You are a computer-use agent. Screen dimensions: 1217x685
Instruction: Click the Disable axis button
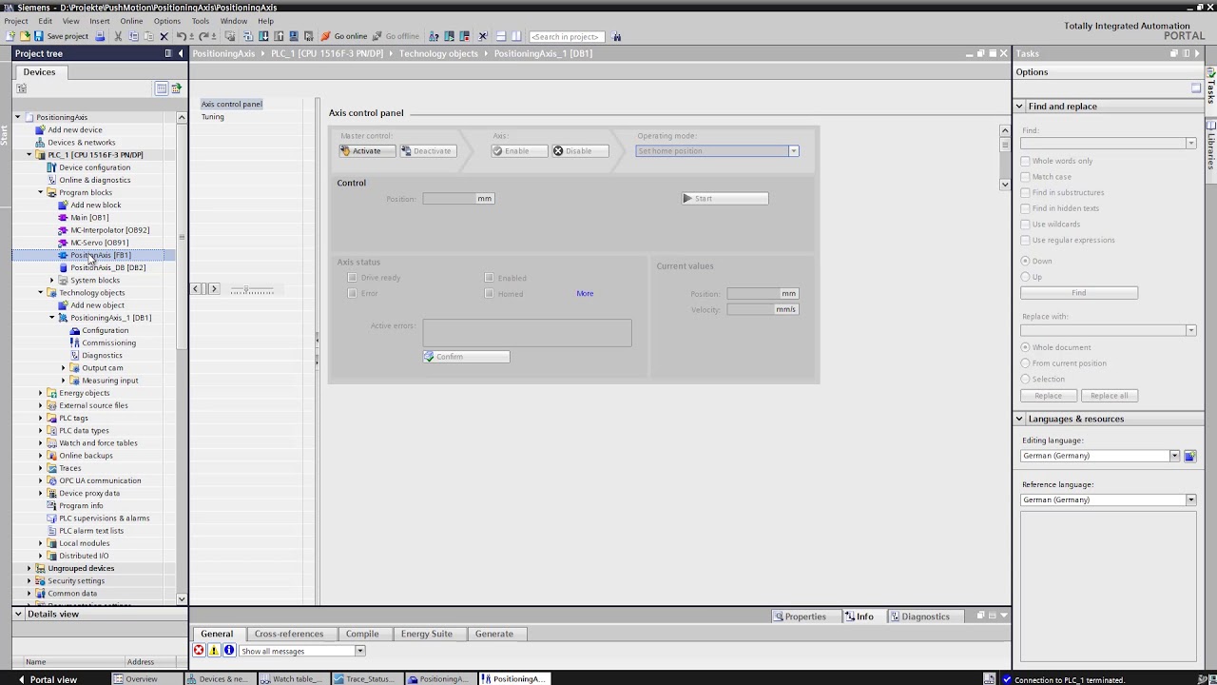tap(579, 151)
